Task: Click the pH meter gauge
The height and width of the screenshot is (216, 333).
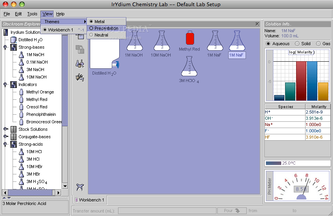Action: pos(301,186)
